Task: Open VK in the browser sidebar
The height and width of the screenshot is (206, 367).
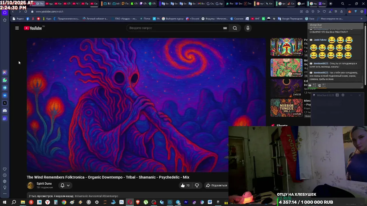Action: click(5, 95)
